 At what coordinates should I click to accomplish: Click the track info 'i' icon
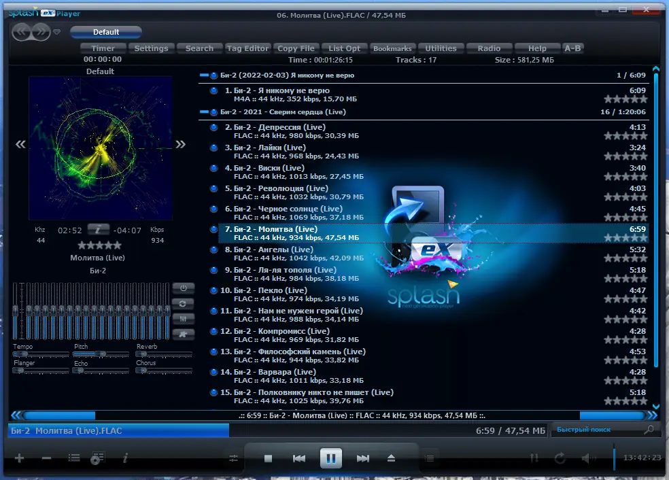(126, 458)
